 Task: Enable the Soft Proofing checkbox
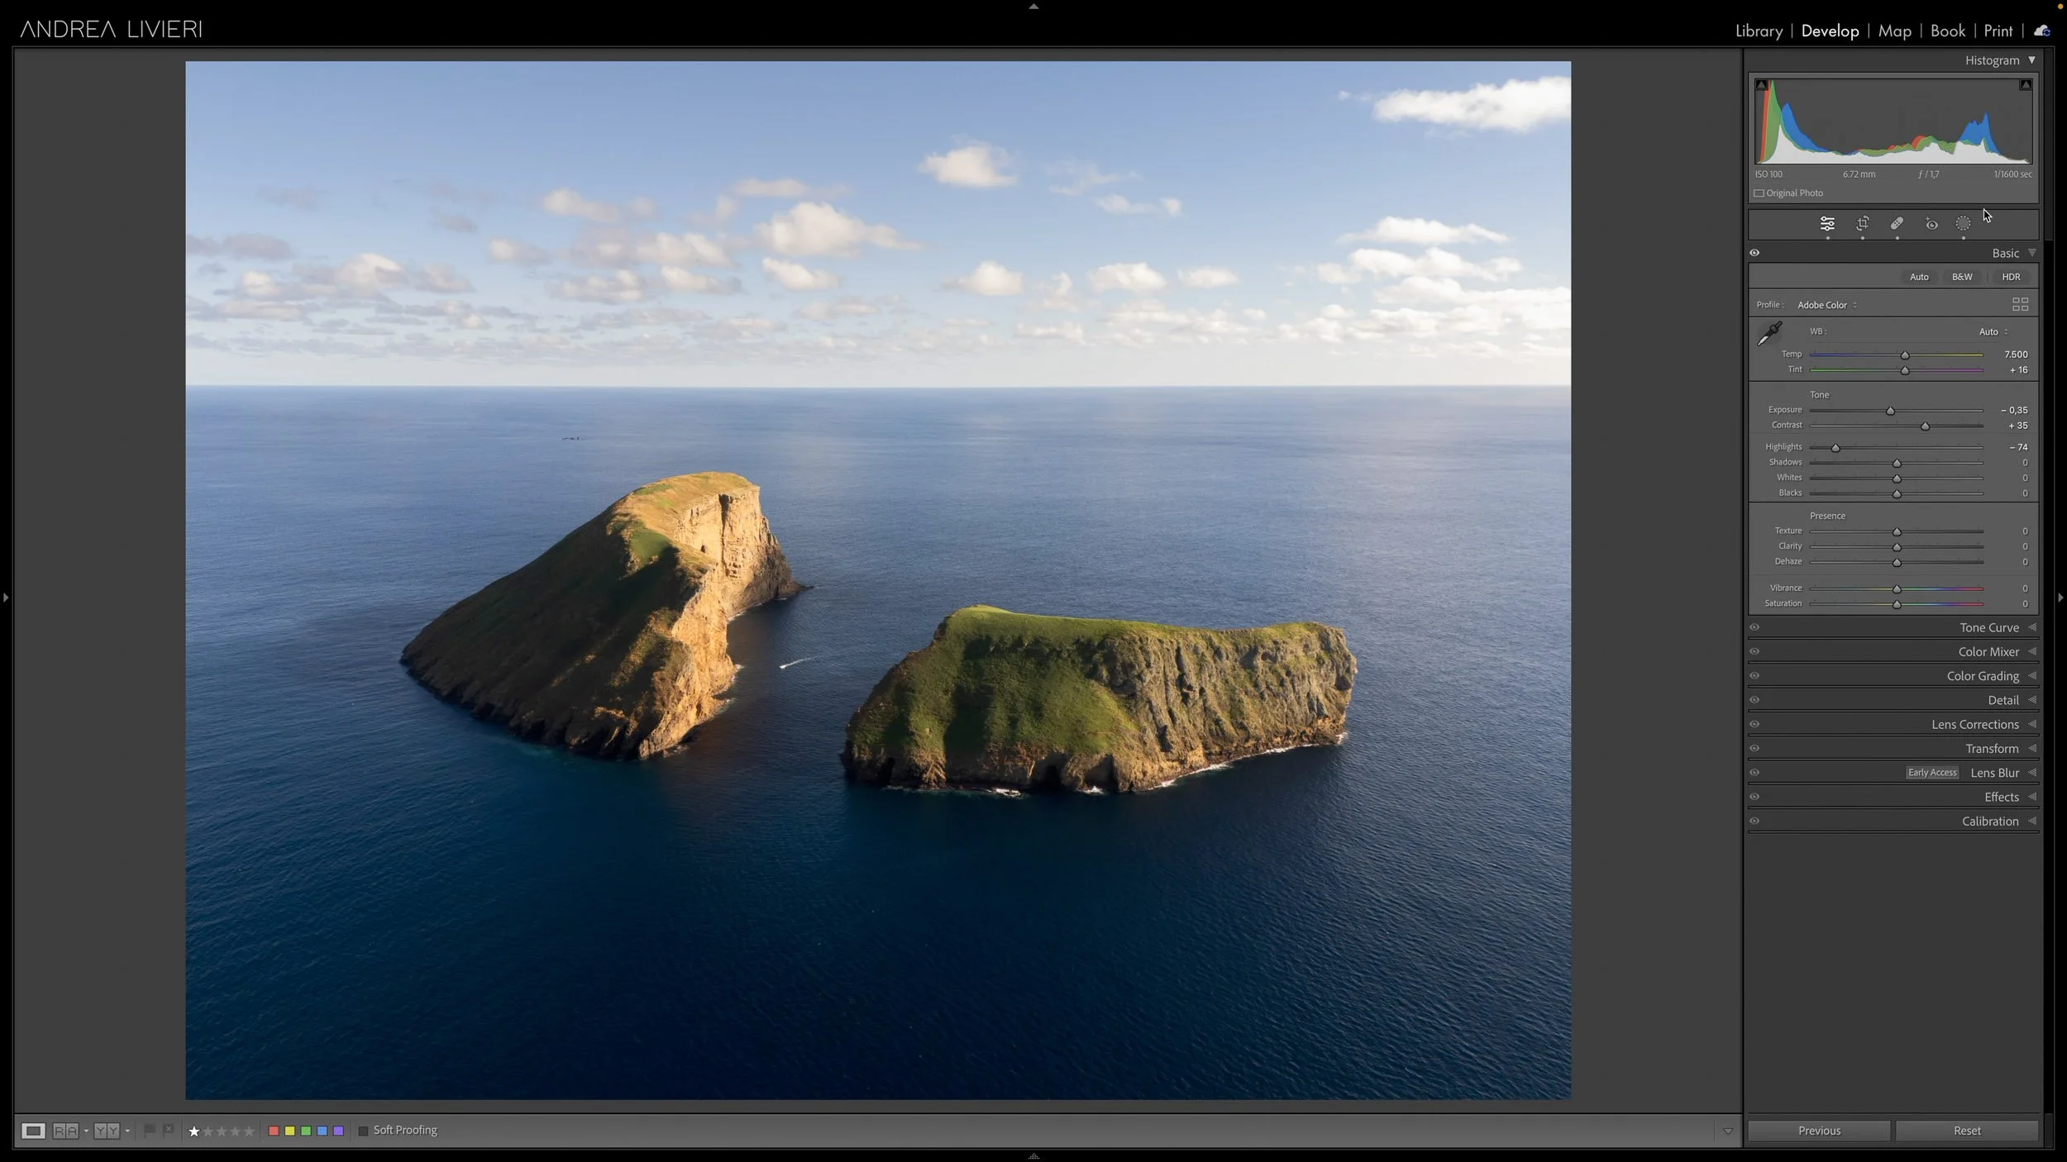click(x=363, y=1131)
